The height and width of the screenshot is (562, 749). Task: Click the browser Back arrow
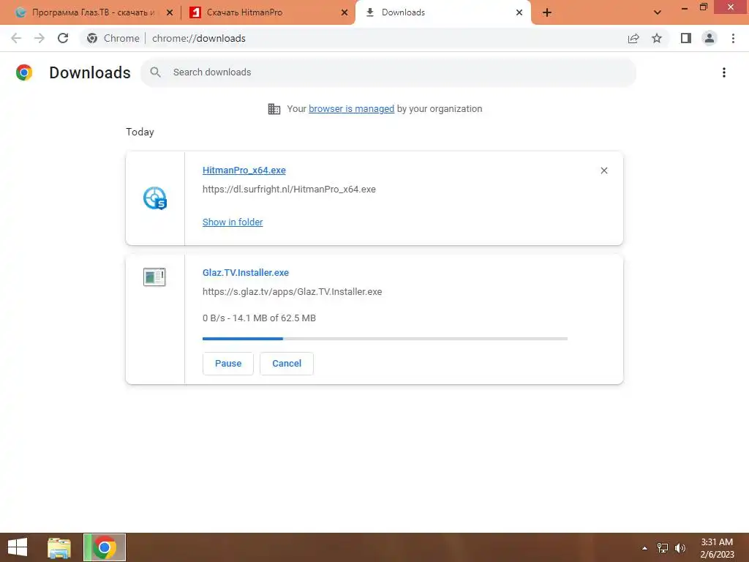click(x=16, y=38)
